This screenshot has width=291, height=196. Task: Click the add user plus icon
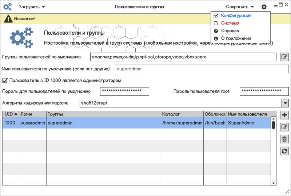[x=284, y=115]
